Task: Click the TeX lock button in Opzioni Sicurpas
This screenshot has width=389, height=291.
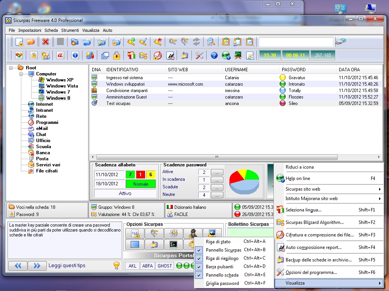Action: 135,233
